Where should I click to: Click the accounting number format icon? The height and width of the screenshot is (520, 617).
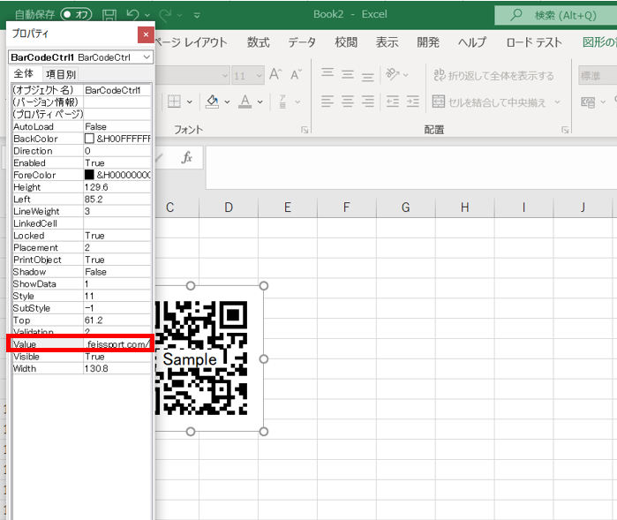[588, 102]
